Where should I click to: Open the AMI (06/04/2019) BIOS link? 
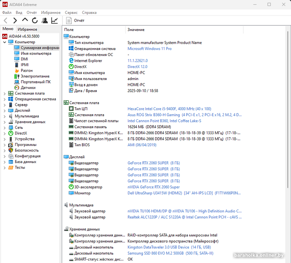[142, 145]
